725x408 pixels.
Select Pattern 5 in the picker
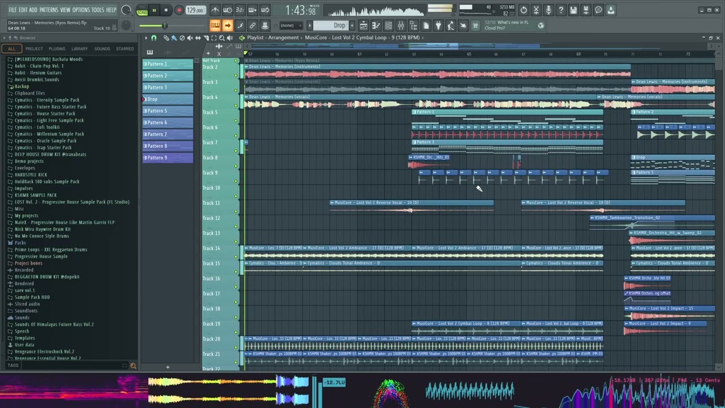click(168, 111)
